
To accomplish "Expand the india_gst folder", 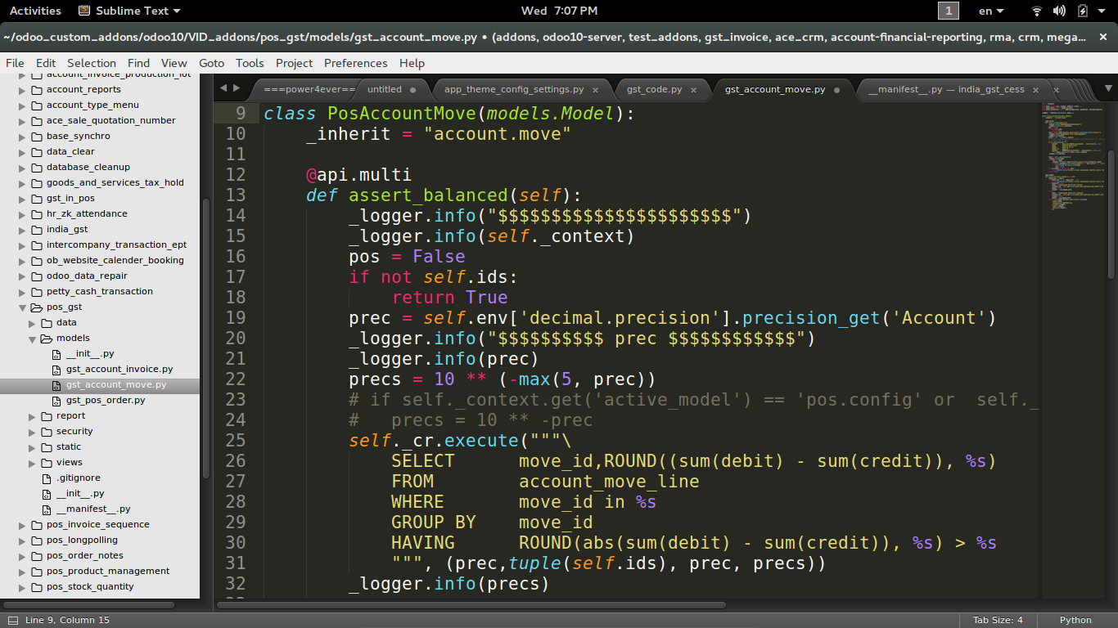I will click(23, 230).
